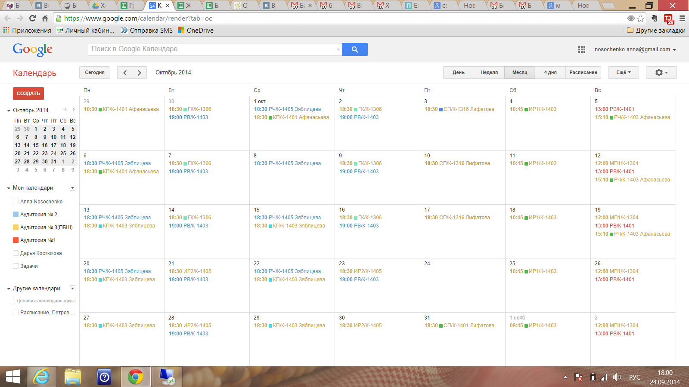Toggle the Anna Nosochenko calendar checkbox
This screenshot has width=689, height=387.
click(x=16, y=202)
